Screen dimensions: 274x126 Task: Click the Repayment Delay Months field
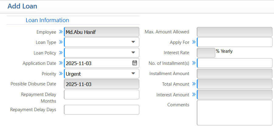tap(102, 94)
